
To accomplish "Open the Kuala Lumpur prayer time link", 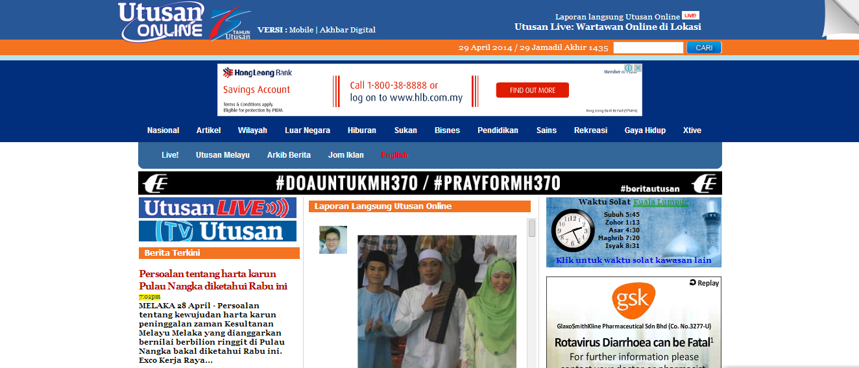I will pyautogui.click(x=660, y=202).
